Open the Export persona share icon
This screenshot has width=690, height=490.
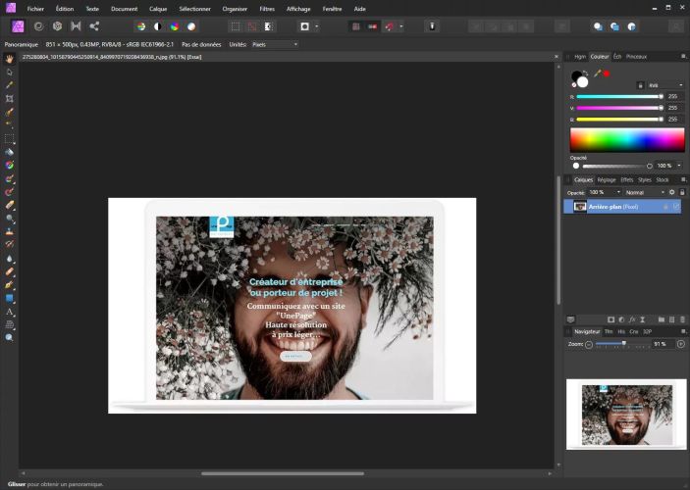[94, 26]
